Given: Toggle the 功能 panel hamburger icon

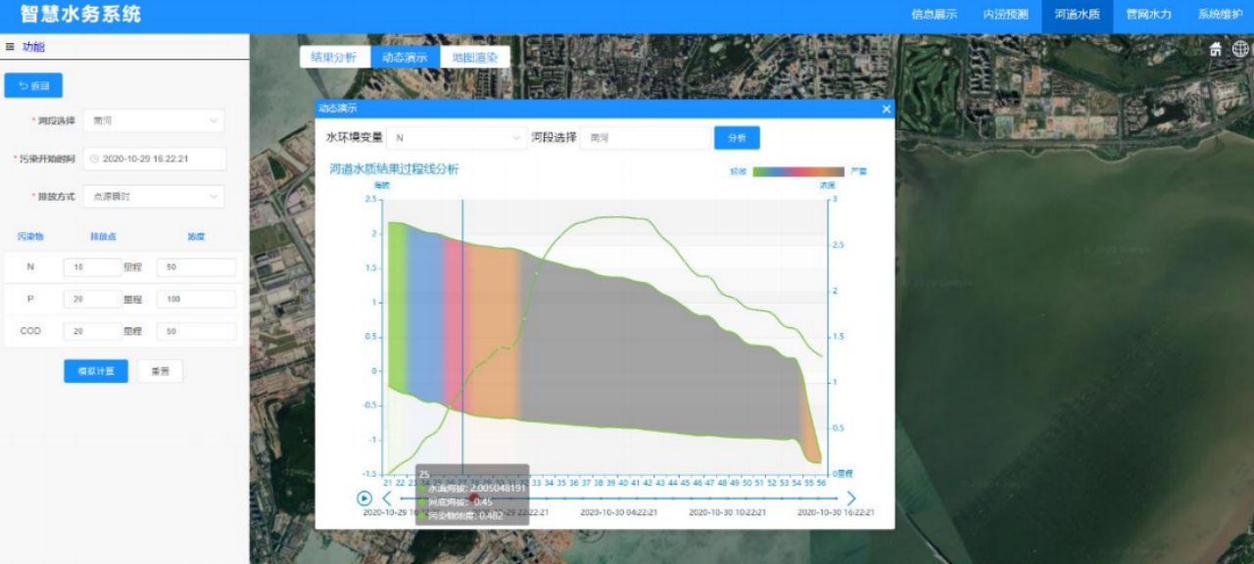Looking at the screenshot, I should tap(10, 47).
